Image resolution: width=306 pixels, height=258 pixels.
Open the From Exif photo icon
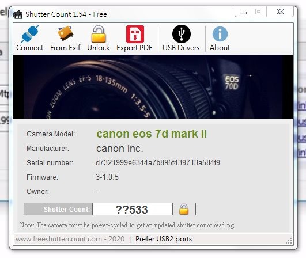[x=65, y=33]
